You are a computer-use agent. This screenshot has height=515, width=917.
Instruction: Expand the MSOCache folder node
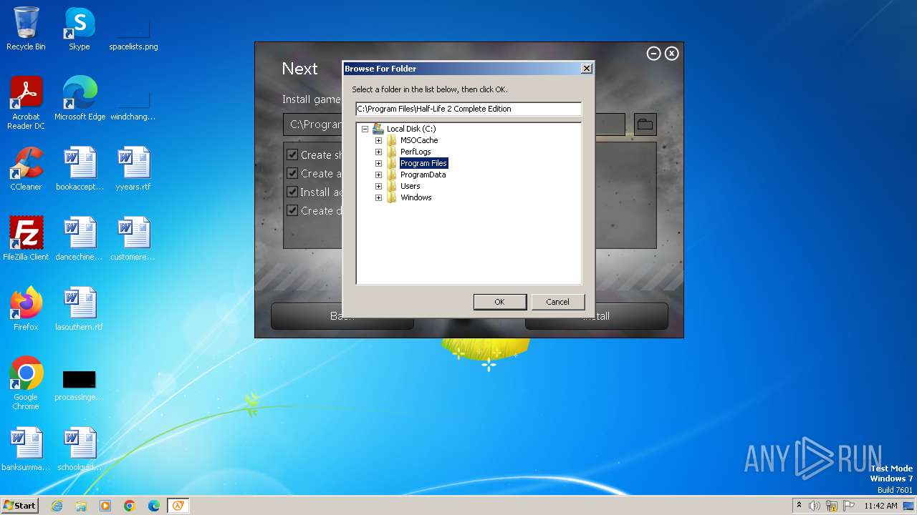point(378,141)
